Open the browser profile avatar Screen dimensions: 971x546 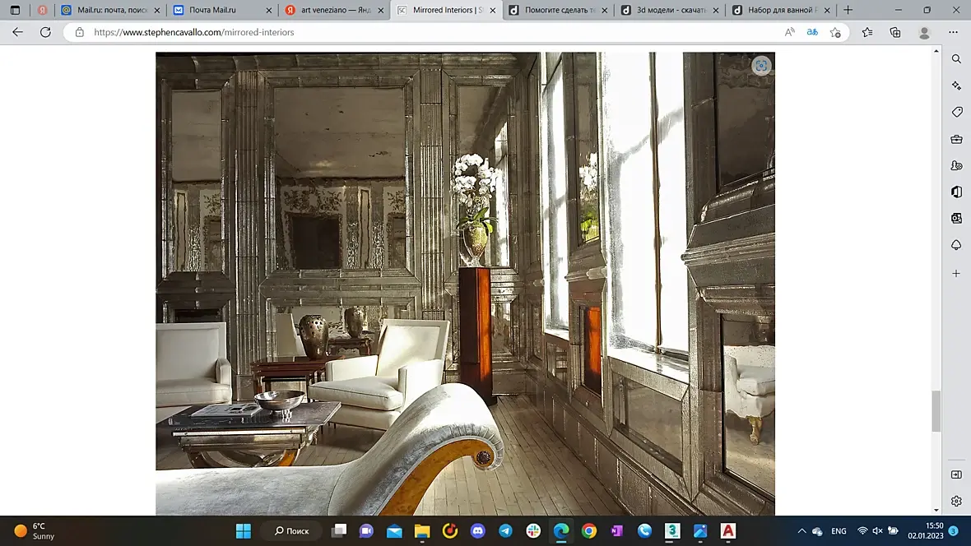click(924, 32)
